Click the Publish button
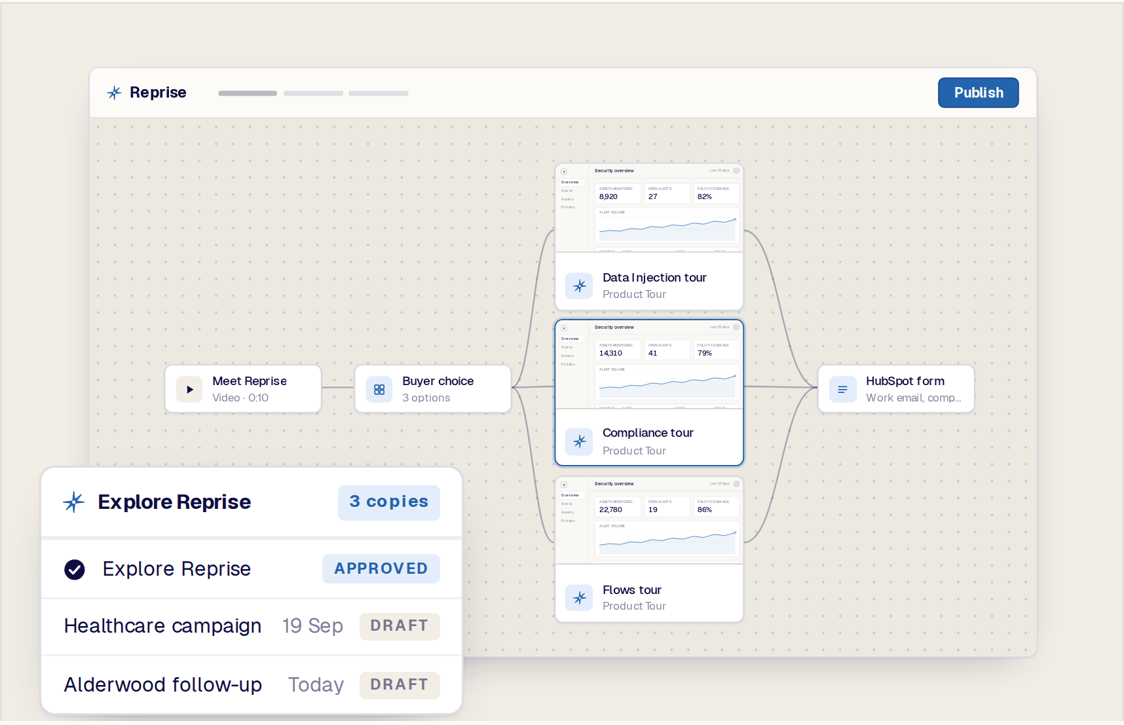The image size is (1124, 725). pyautogui.click(x=978, y=92)
